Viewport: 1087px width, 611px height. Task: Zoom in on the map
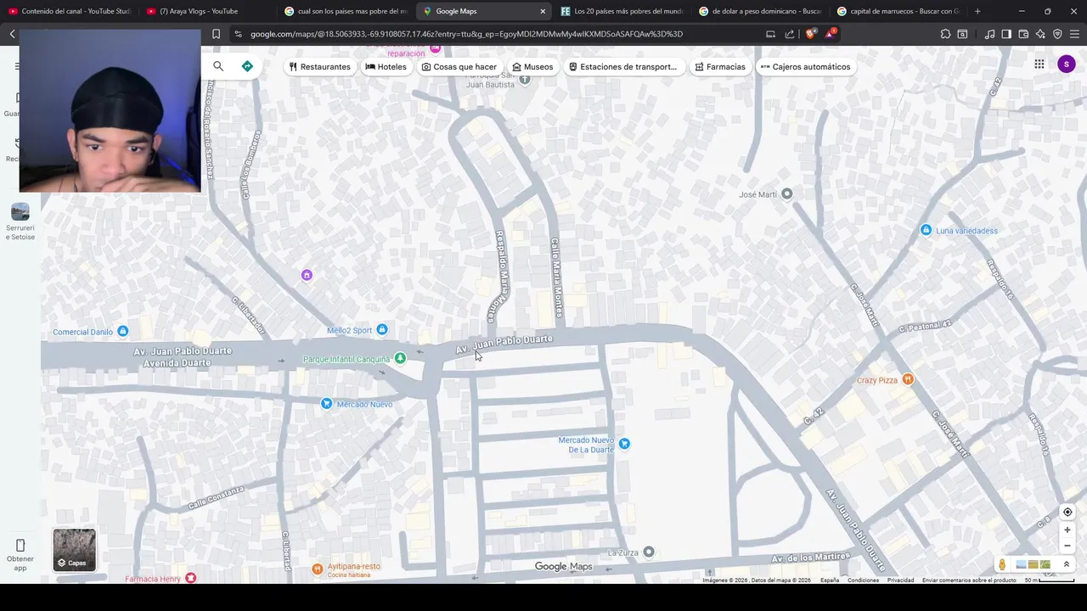(x=1067, y=530)
